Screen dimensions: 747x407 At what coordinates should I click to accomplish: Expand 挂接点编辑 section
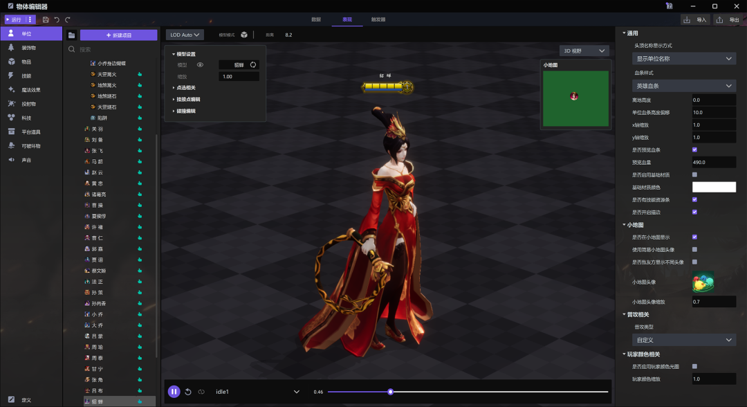pyautogui.click(x=186, y=99)
